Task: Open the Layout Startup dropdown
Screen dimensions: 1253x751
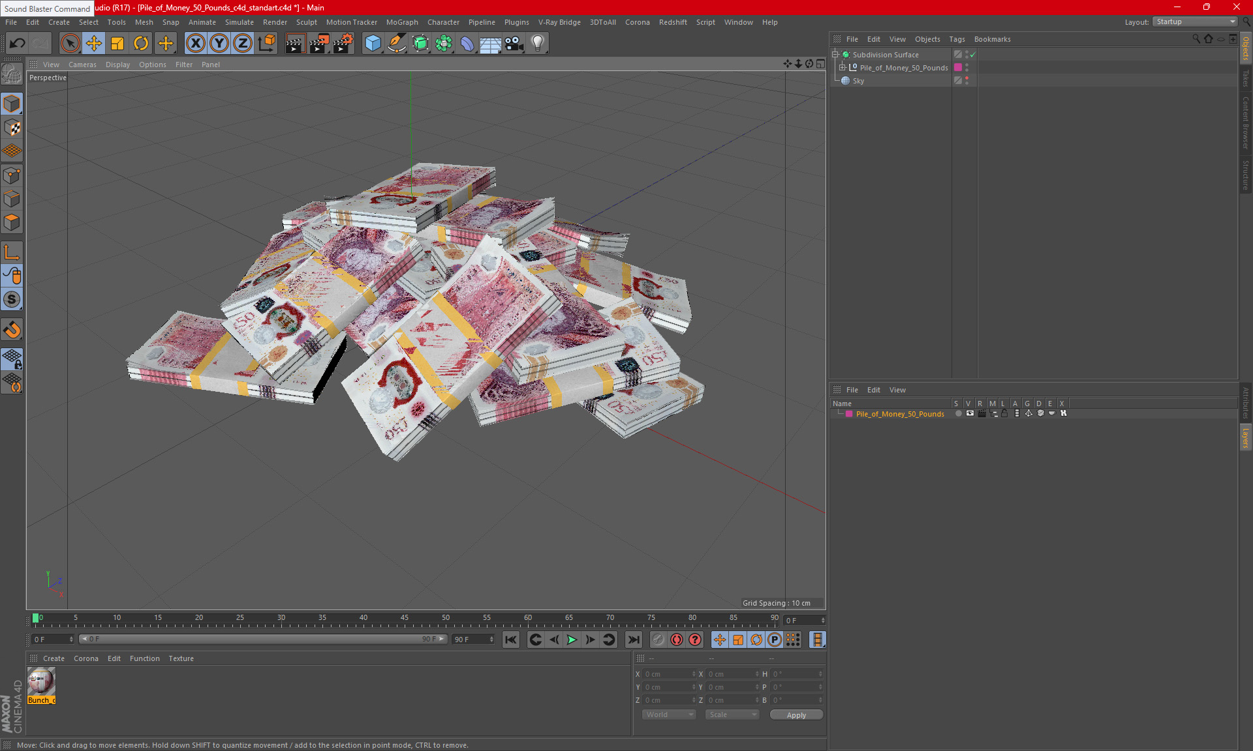Action: tap(1195, 22)
